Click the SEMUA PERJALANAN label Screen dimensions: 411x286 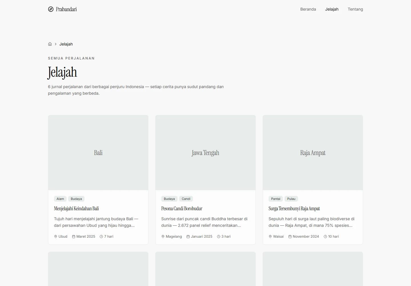71,58
